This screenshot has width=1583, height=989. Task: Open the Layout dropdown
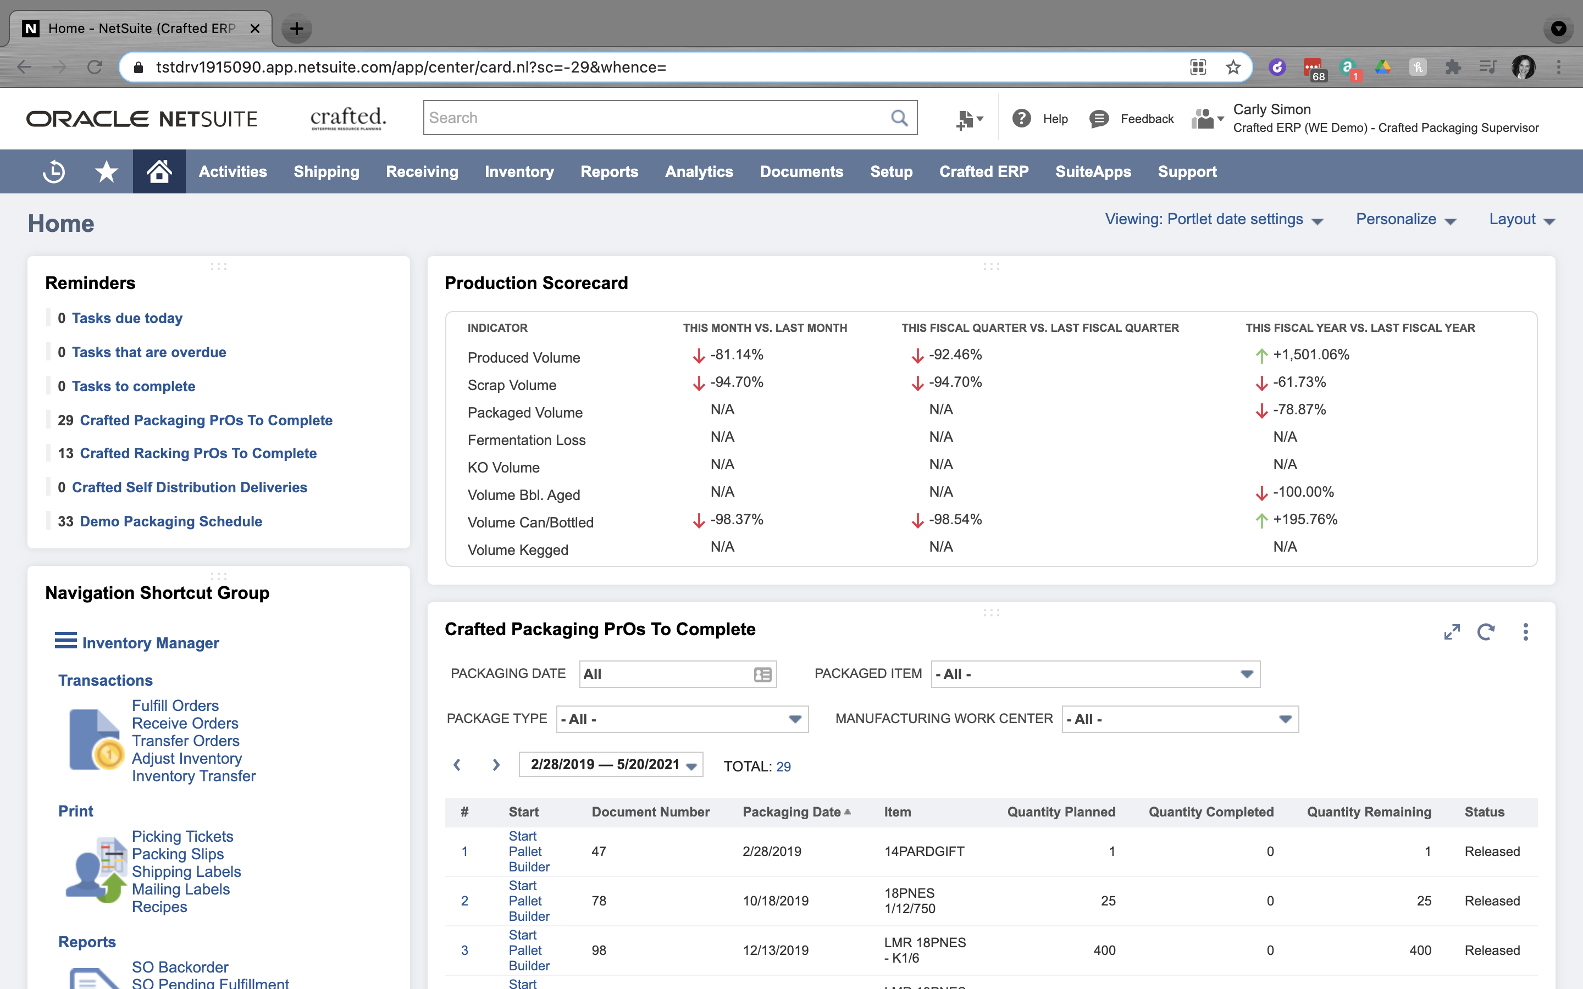click(x=1521, y=219)
